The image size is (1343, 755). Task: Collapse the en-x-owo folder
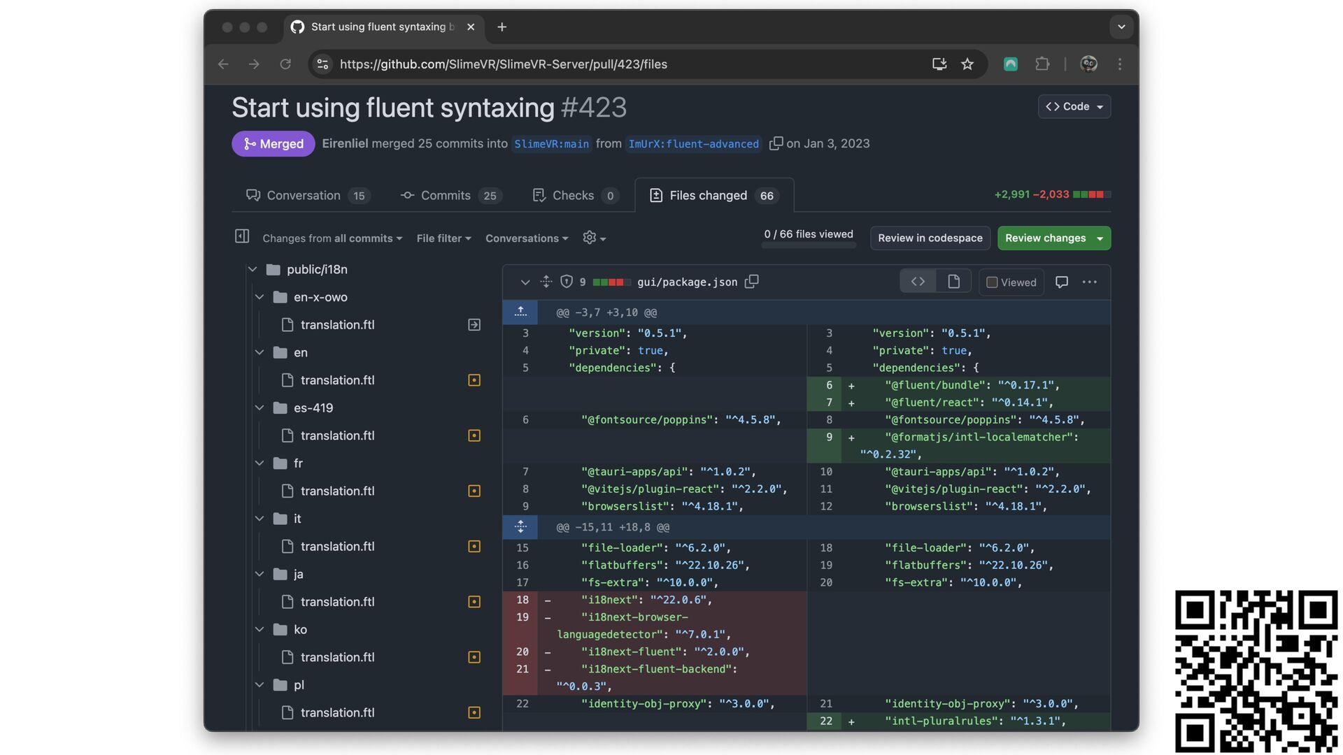[x=260, y=297]
